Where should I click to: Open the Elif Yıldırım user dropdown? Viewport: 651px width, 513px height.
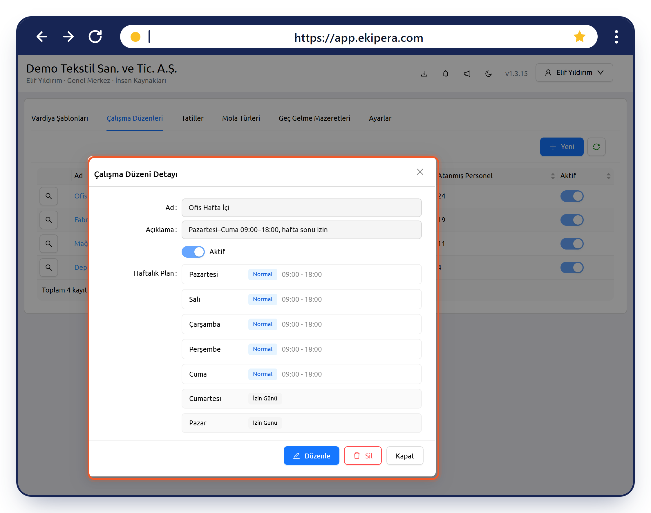[x=574, y=73]
